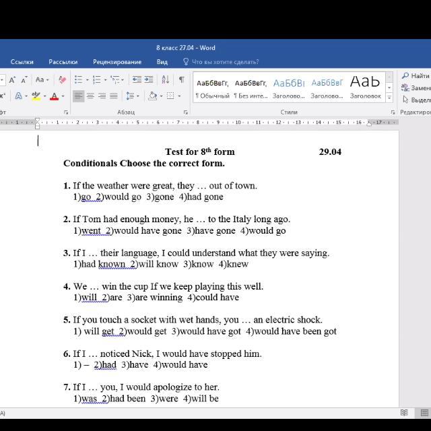The width and height of the screenshot is (431, 431).
Task: Center-align the paragraph text
Action: click(90, 96)
